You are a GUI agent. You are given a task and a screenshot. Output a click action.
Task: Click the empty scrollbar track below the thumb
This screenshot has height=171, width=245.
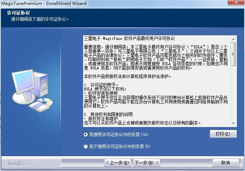[x=234, y=95]
